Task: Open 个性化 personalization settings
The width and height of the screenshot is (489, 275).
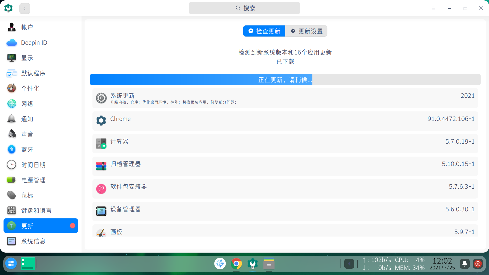Action: [11, 88]
